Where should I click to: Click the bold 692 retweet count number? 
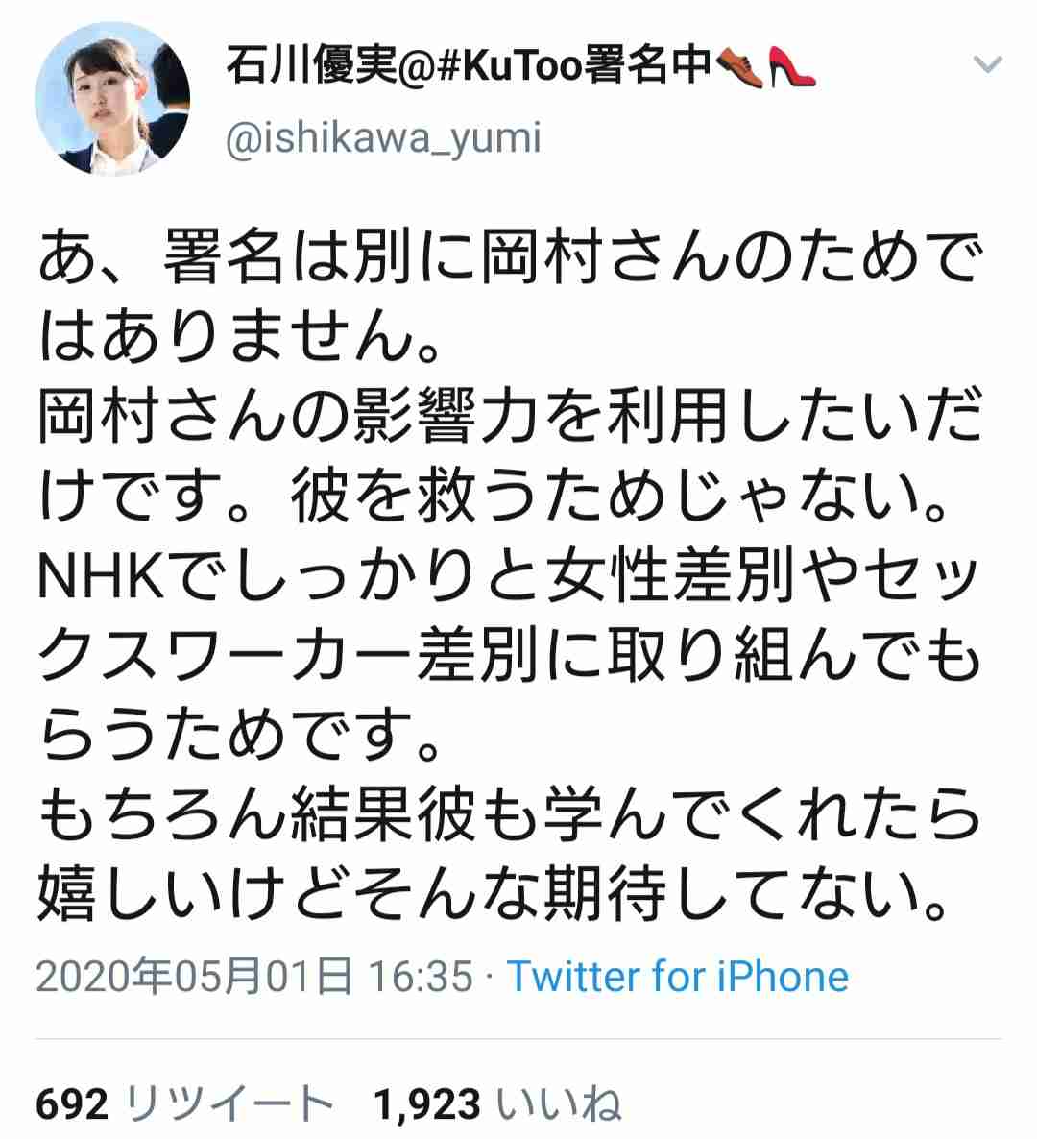72,1104
